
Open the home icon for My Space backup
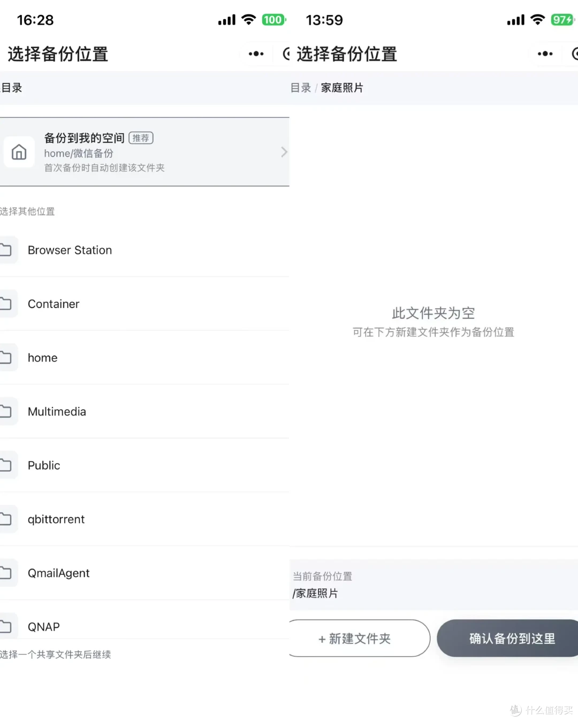[19, 152]
